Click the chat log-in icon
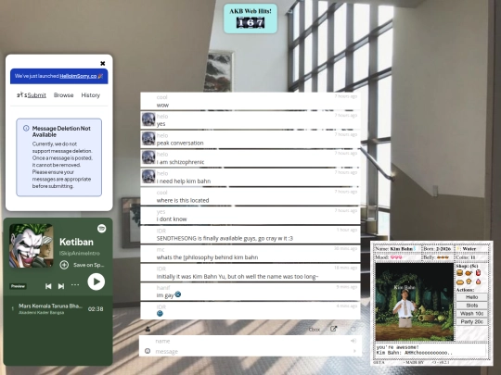The height and width of the screenshot is (375, 501). tap(353, 341)
